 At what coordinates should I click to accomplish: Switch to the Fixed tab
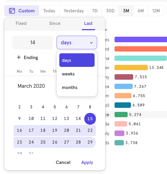pyautogui.click(x=21, y=23)
